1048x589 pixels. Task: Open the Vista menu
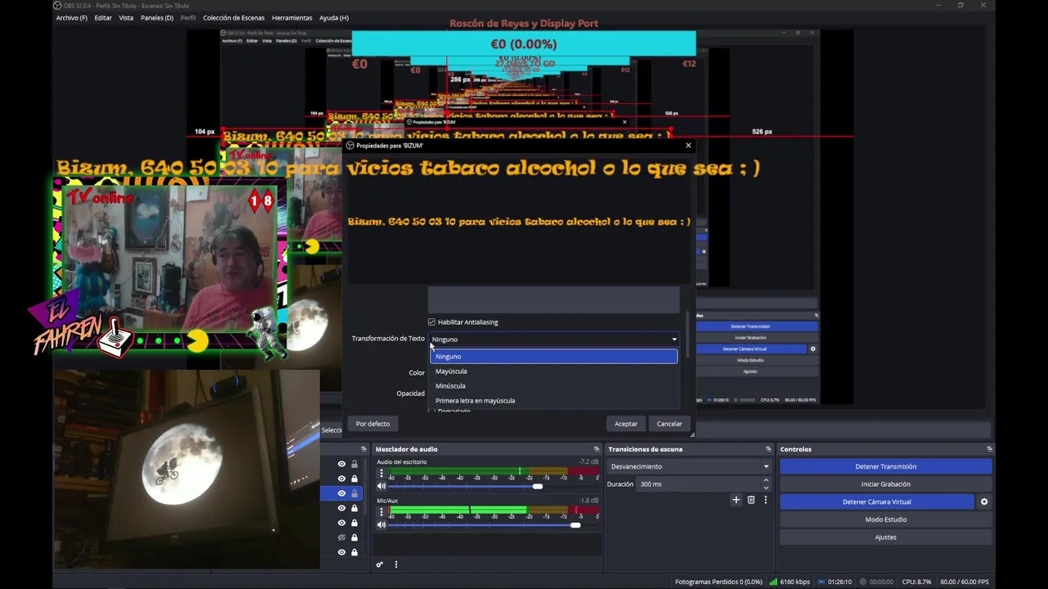126,18
